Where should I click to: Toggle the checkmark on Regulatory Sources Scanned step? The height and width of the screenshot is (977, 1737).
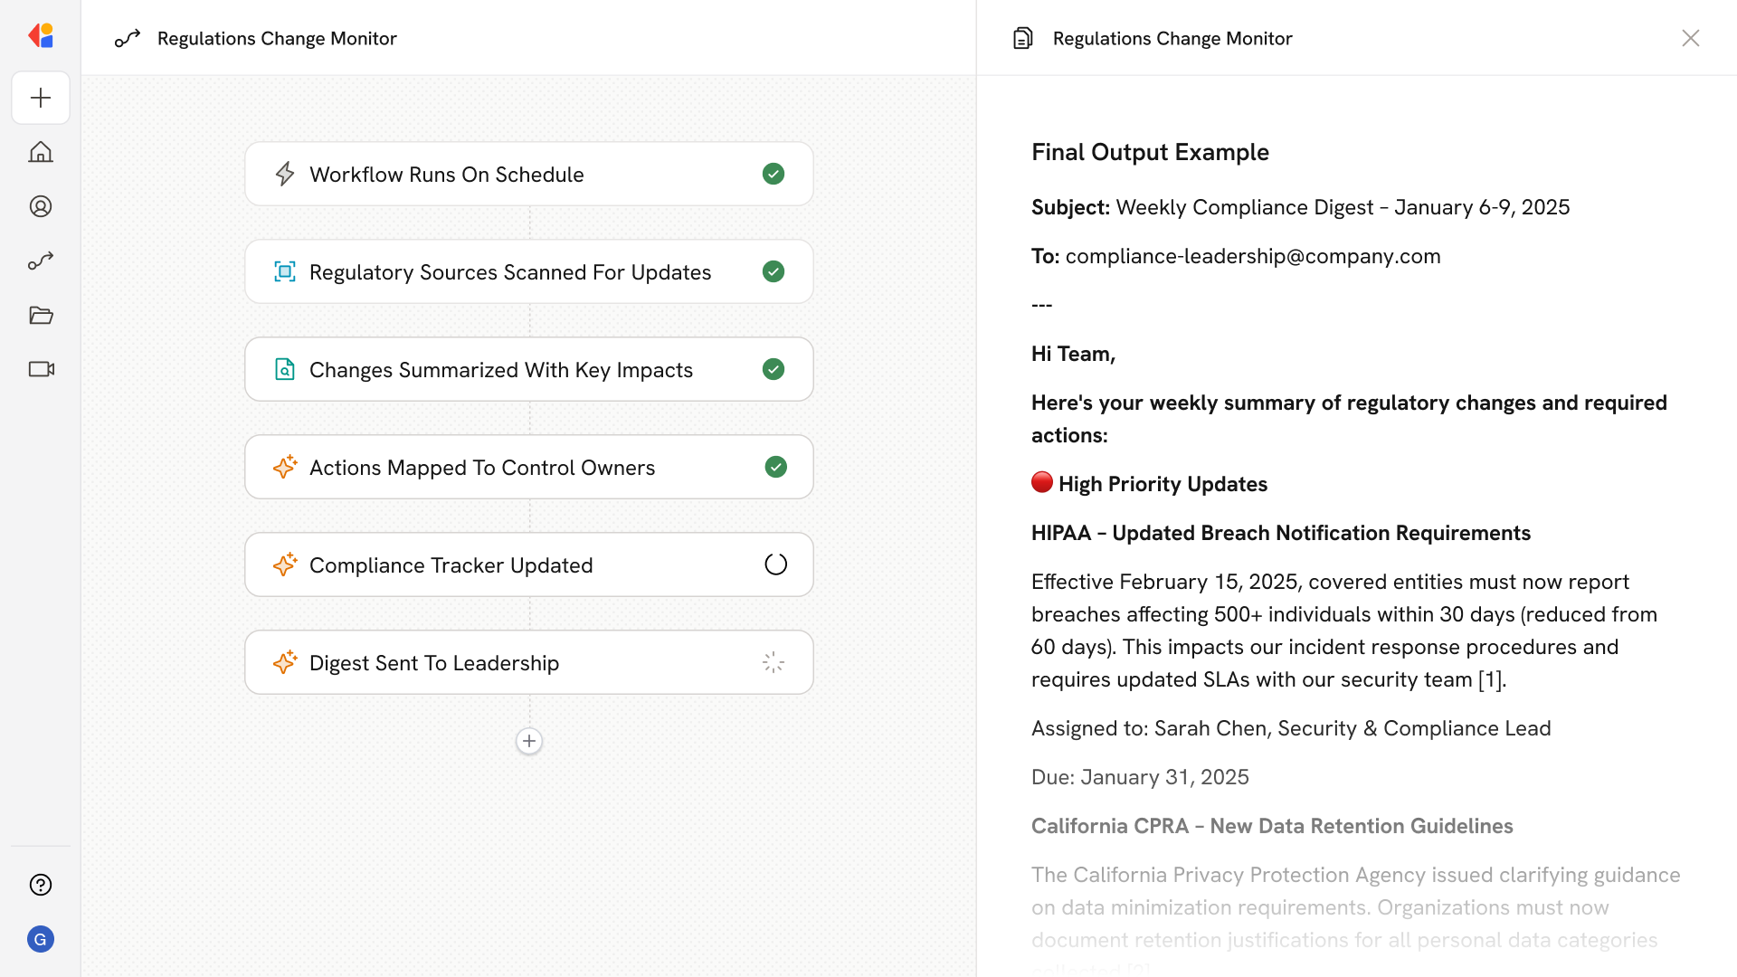click(x=774, y=271)
